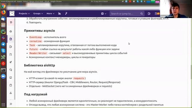Click the page vertical scrollbar
The width and height of the screenshot is (192, 108).
(191, 72)
